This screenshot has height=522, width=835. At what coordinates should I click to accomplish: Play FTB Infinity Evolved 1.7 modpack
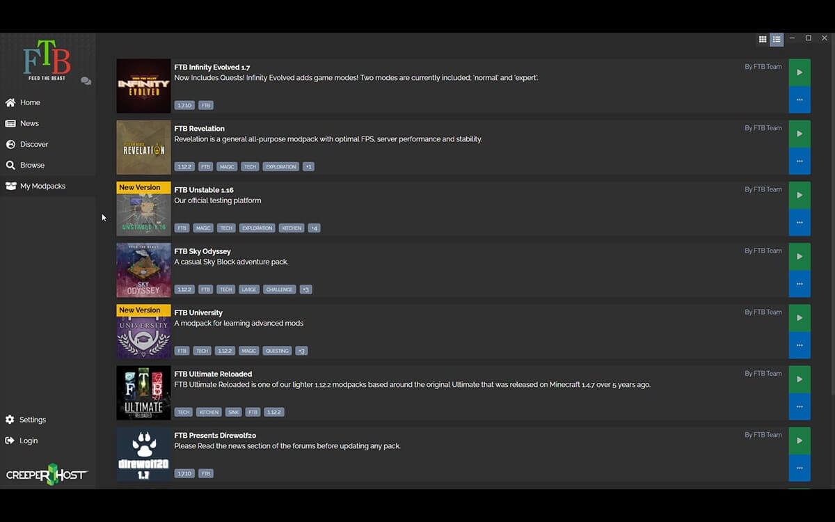pos(800,72)
